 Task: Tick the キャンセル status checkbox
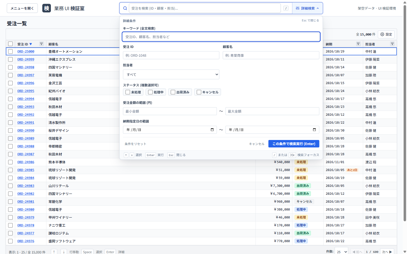coord(199,92)
